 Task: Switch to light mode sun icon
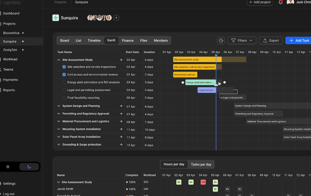(8, 167)
